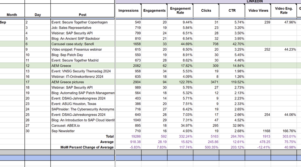Click 'Event: VNSG Security Themadag 2024' cell
This screenshot has height=167, width=301.
pos(82,71)
